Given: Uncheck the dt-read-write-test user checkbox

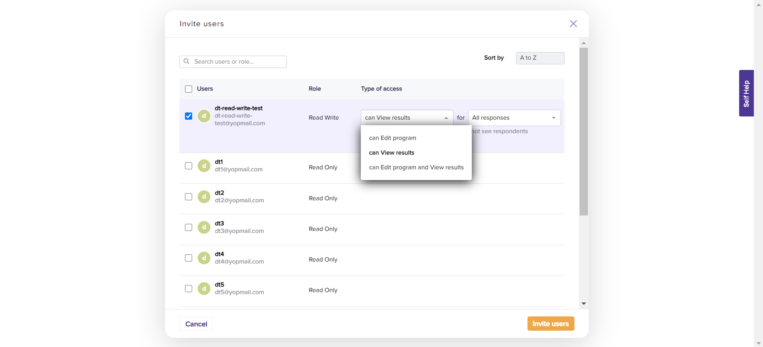Looking at the screenshot, I should [x=189, y=116].
